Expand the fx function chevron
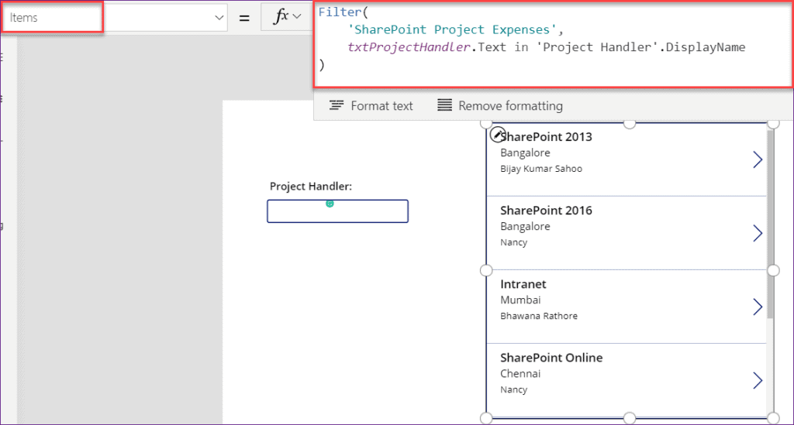794x425 pixels. [297, 17]
